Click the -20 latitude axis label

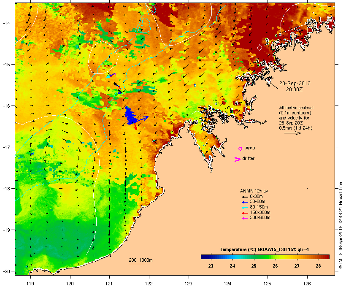coord(6,271)
